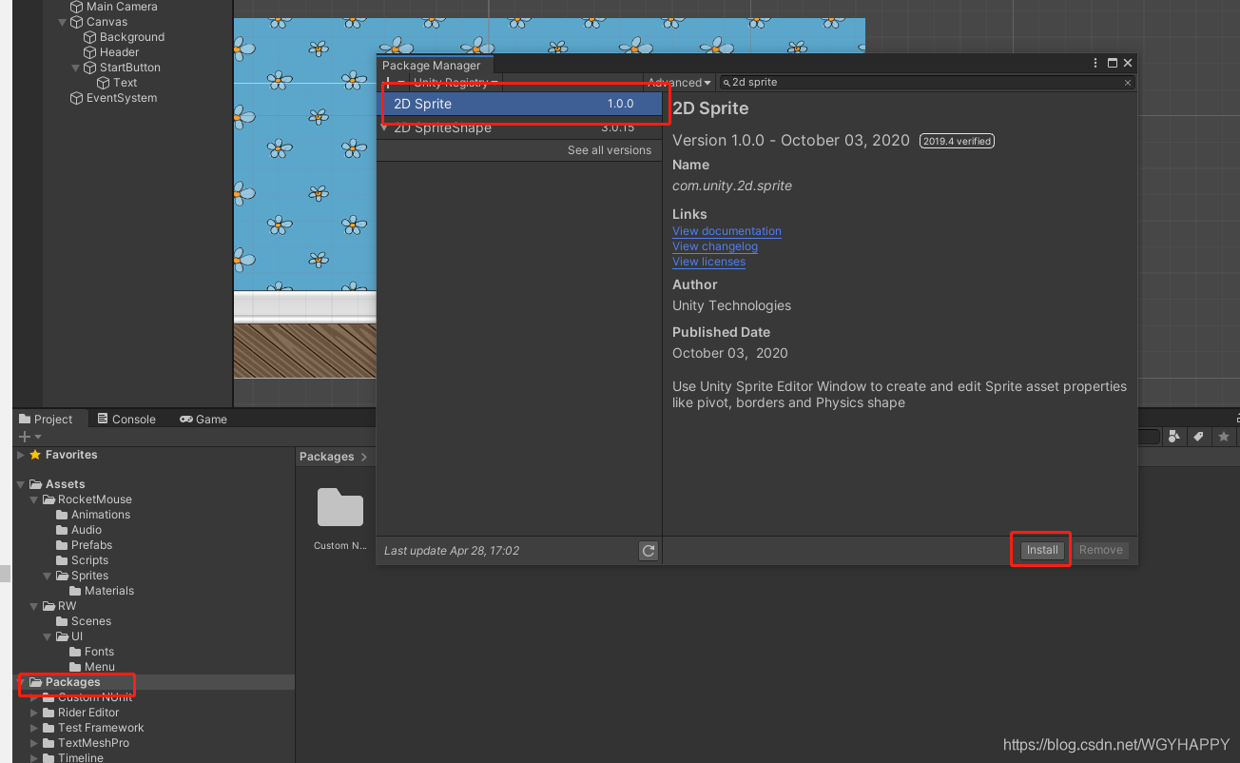Collapse the RW folder

pos(34,606)
